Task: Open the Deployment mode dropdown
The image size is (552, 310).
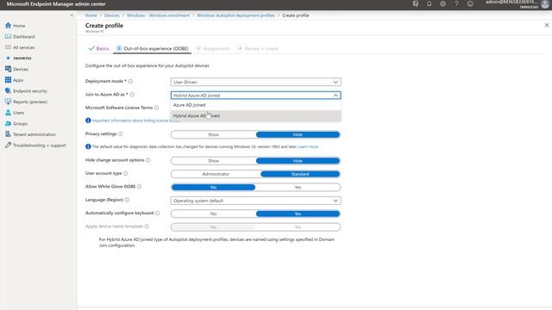Action: pyautogui.click(x=255, y=82)
